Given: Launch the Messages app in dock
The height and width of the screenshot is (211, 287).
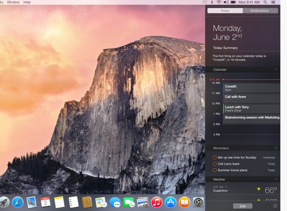Looking at the screenshot, I should (115, 202).
